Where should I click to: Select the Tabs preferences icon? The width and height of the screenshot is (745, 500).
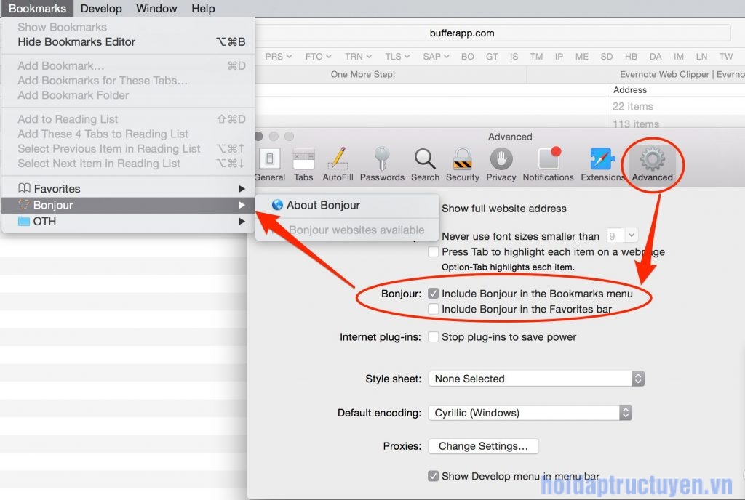click(x=303, y=160)
